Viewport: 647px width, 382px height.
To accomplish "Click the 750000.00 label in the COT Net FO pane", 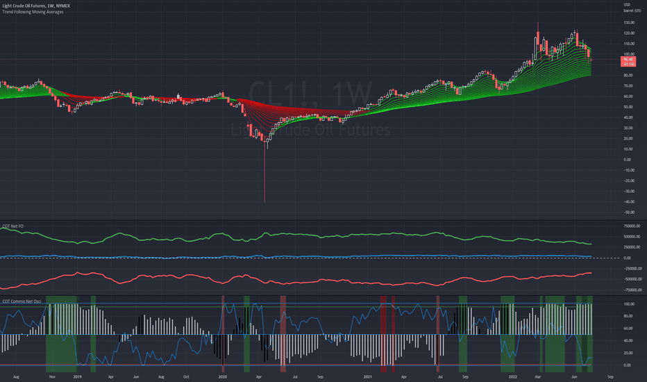I will pos(632,226).
